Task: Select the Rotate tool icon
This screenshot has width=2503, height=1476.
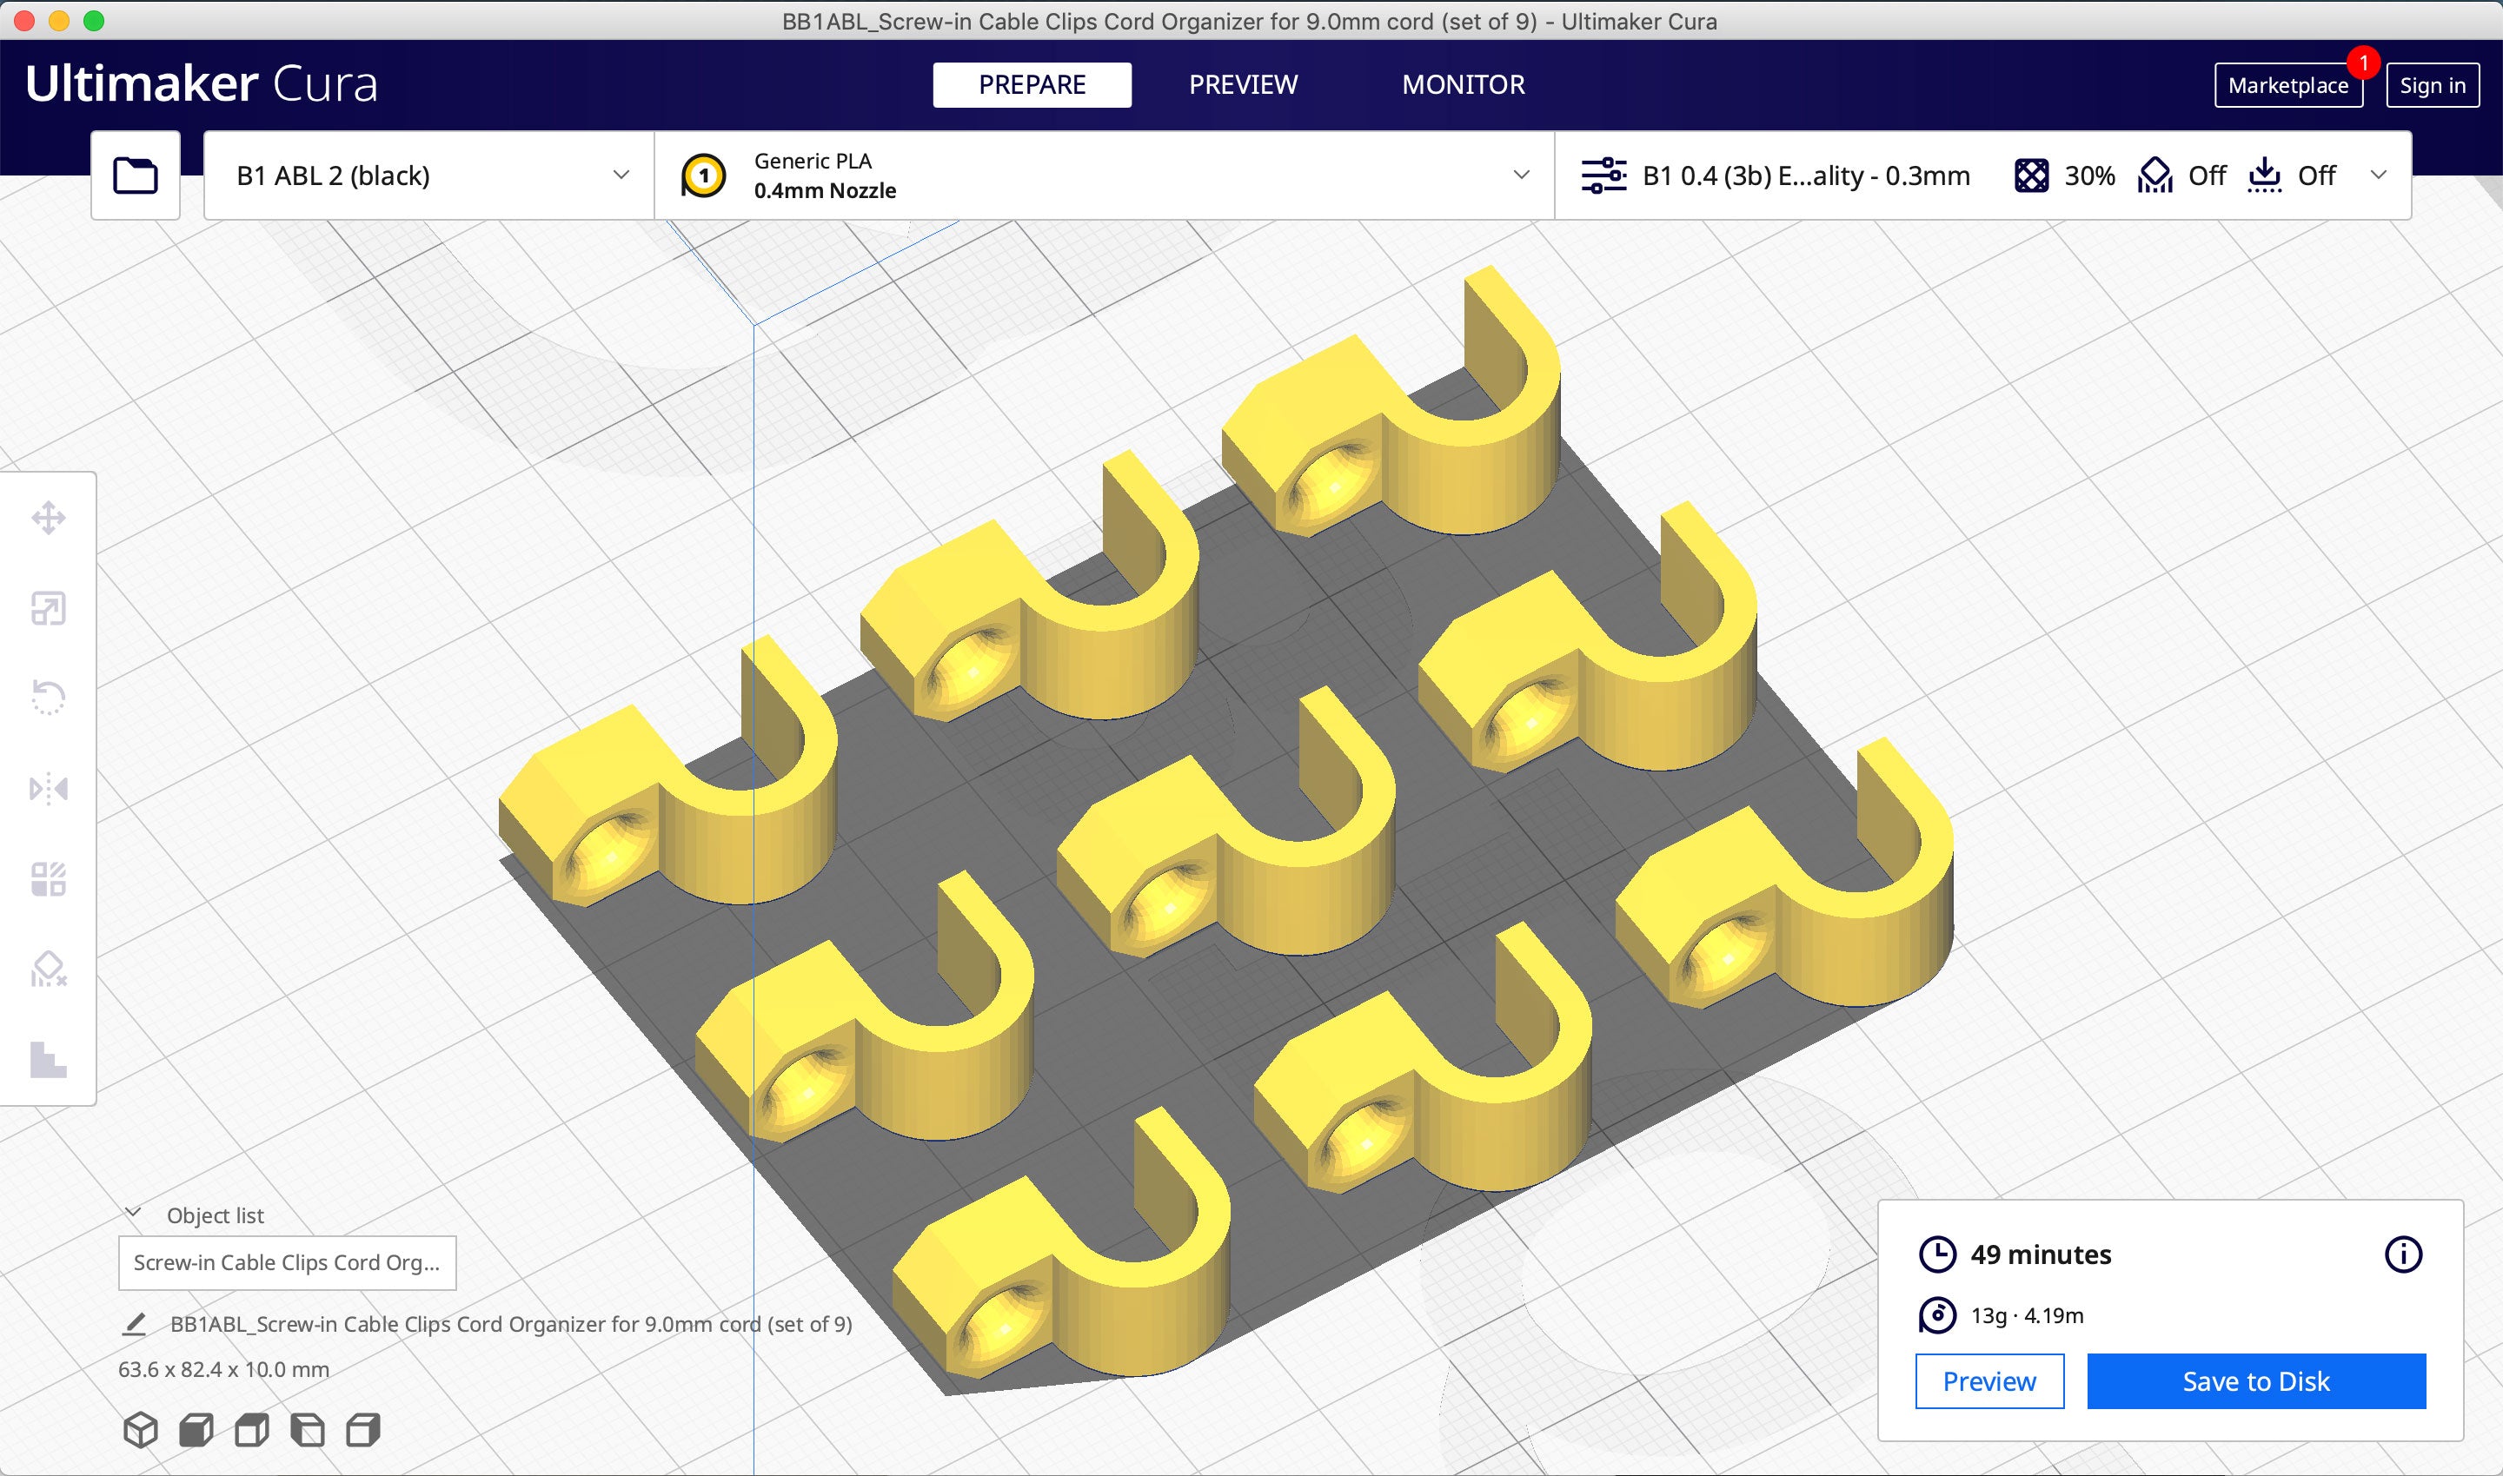Action: tap(48, 698)
